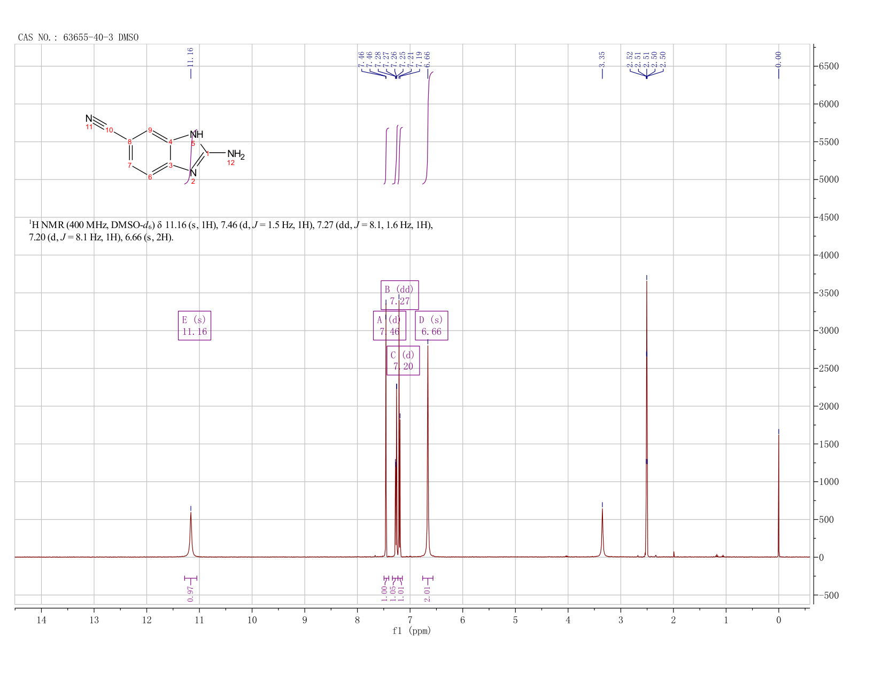Select the E (s) 11.16 multiplet box
The height and width of the screenshot is (681, 882).
click(195, 326)
